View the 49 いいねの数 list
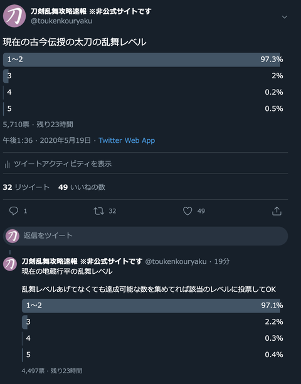Image resolution: width=301 pixels, height=384 pixels. pyautogui.click(x=82, y=187)
